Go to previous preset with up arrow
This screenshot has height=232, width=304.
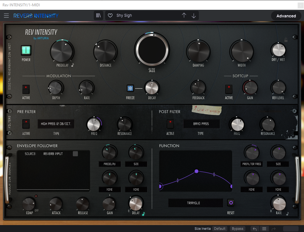pos(184,15)
